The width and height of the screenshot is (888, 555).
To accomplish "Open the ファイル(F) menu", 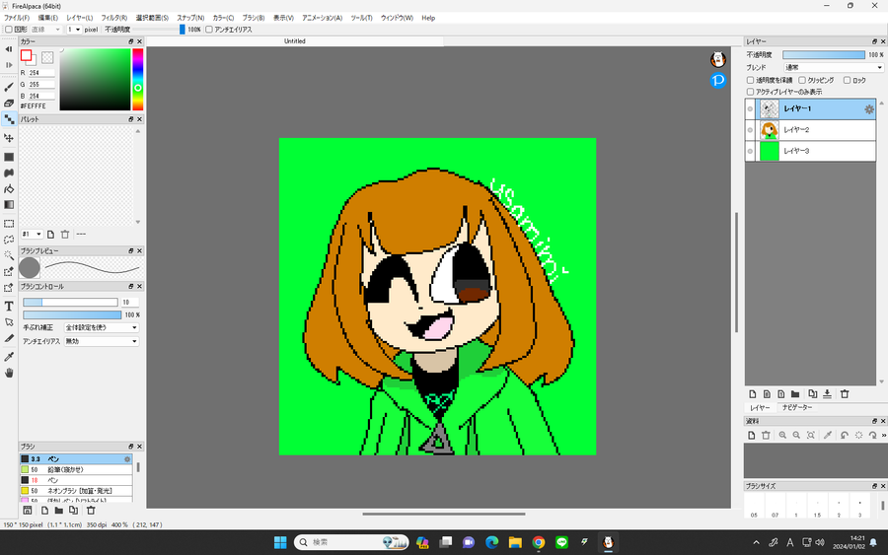I will [17, 18].
